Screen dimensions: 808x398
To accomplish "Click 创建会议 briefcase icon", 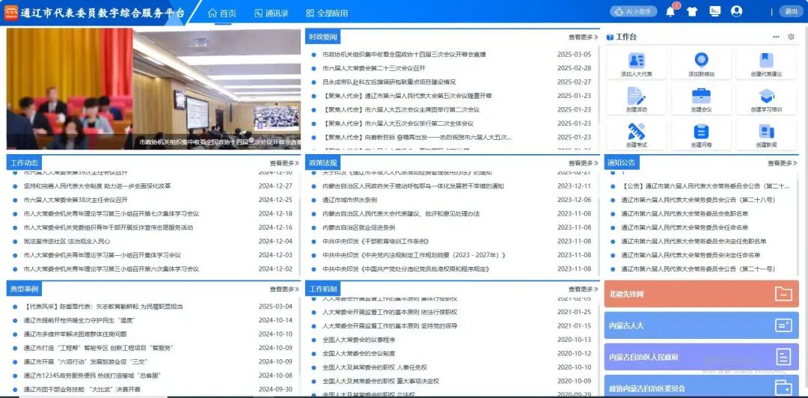I will 701,96.
